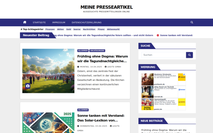Click the home icon in navigation bar
213x133 pixels.
25,22
